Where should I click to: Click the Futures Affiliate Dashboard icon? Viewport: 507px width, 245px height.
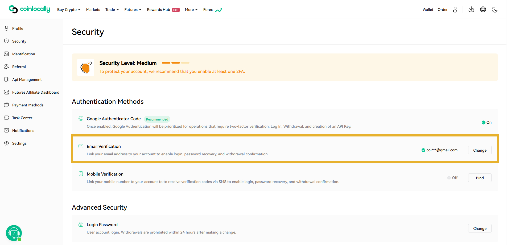click(x=6, y=92)
